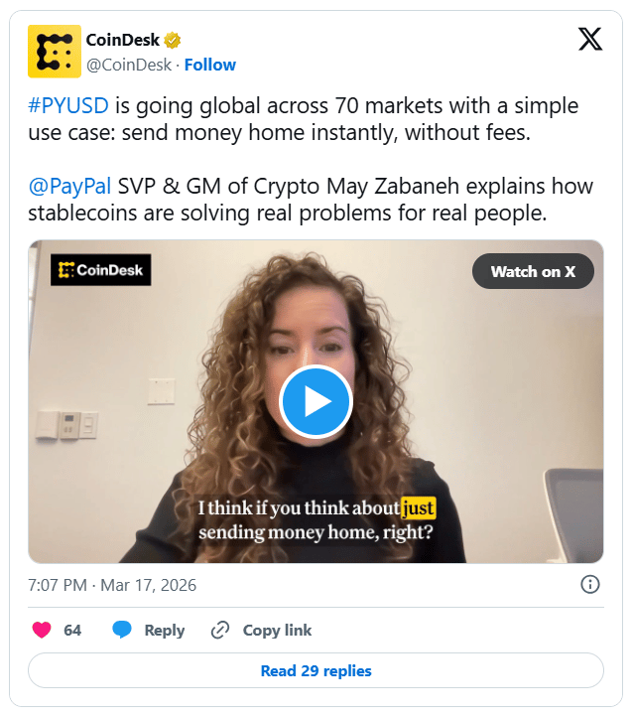Like the tweet with the heart icon
The height and width of the screenshot is (717, 632).
tap(42, 630)
